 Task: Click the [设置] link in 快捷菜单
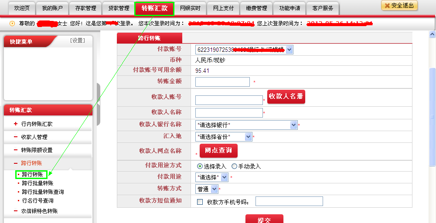click(x=77, y=41)
